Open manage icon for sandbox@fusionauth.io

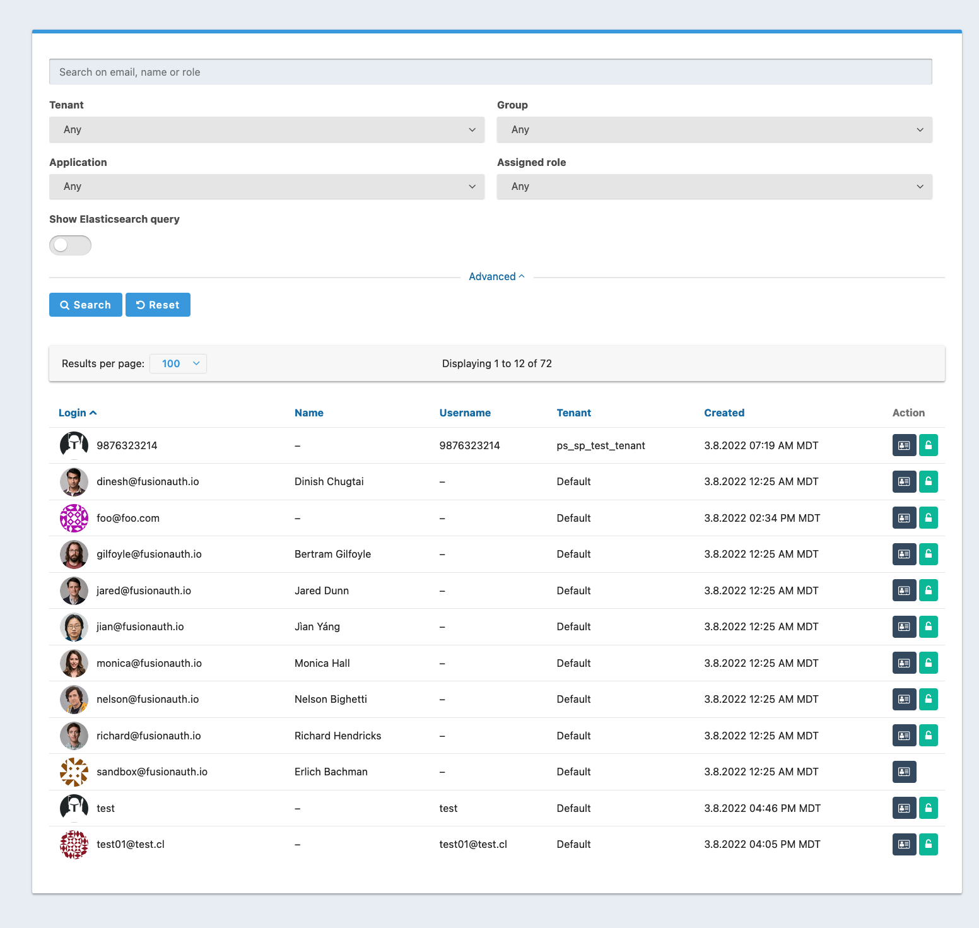click(x=904, y=772)
